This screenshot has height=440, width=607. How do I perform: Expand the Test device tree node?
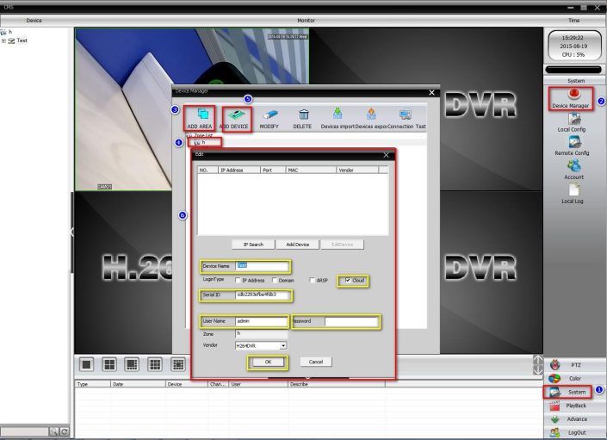point(4,40)
